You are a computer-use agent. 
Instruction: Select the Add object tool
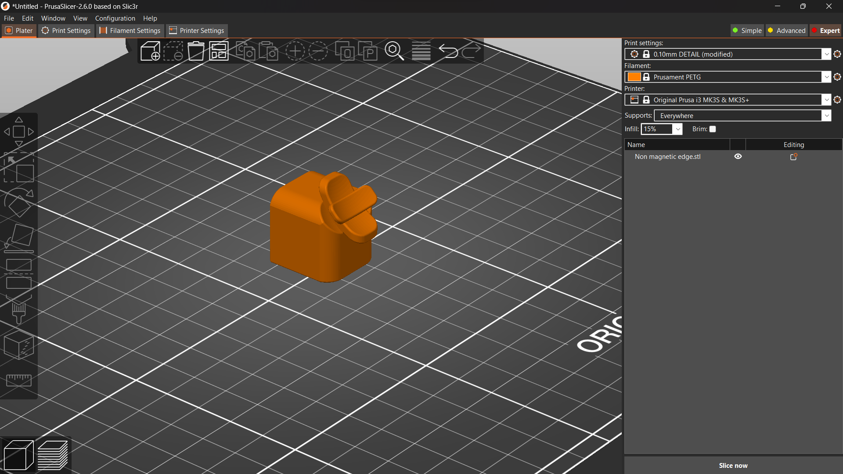[151, 51]
